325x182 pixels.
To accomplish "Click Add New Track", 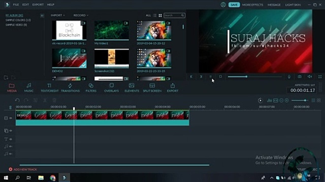I will pyautogui.click(x=23, y=169).
